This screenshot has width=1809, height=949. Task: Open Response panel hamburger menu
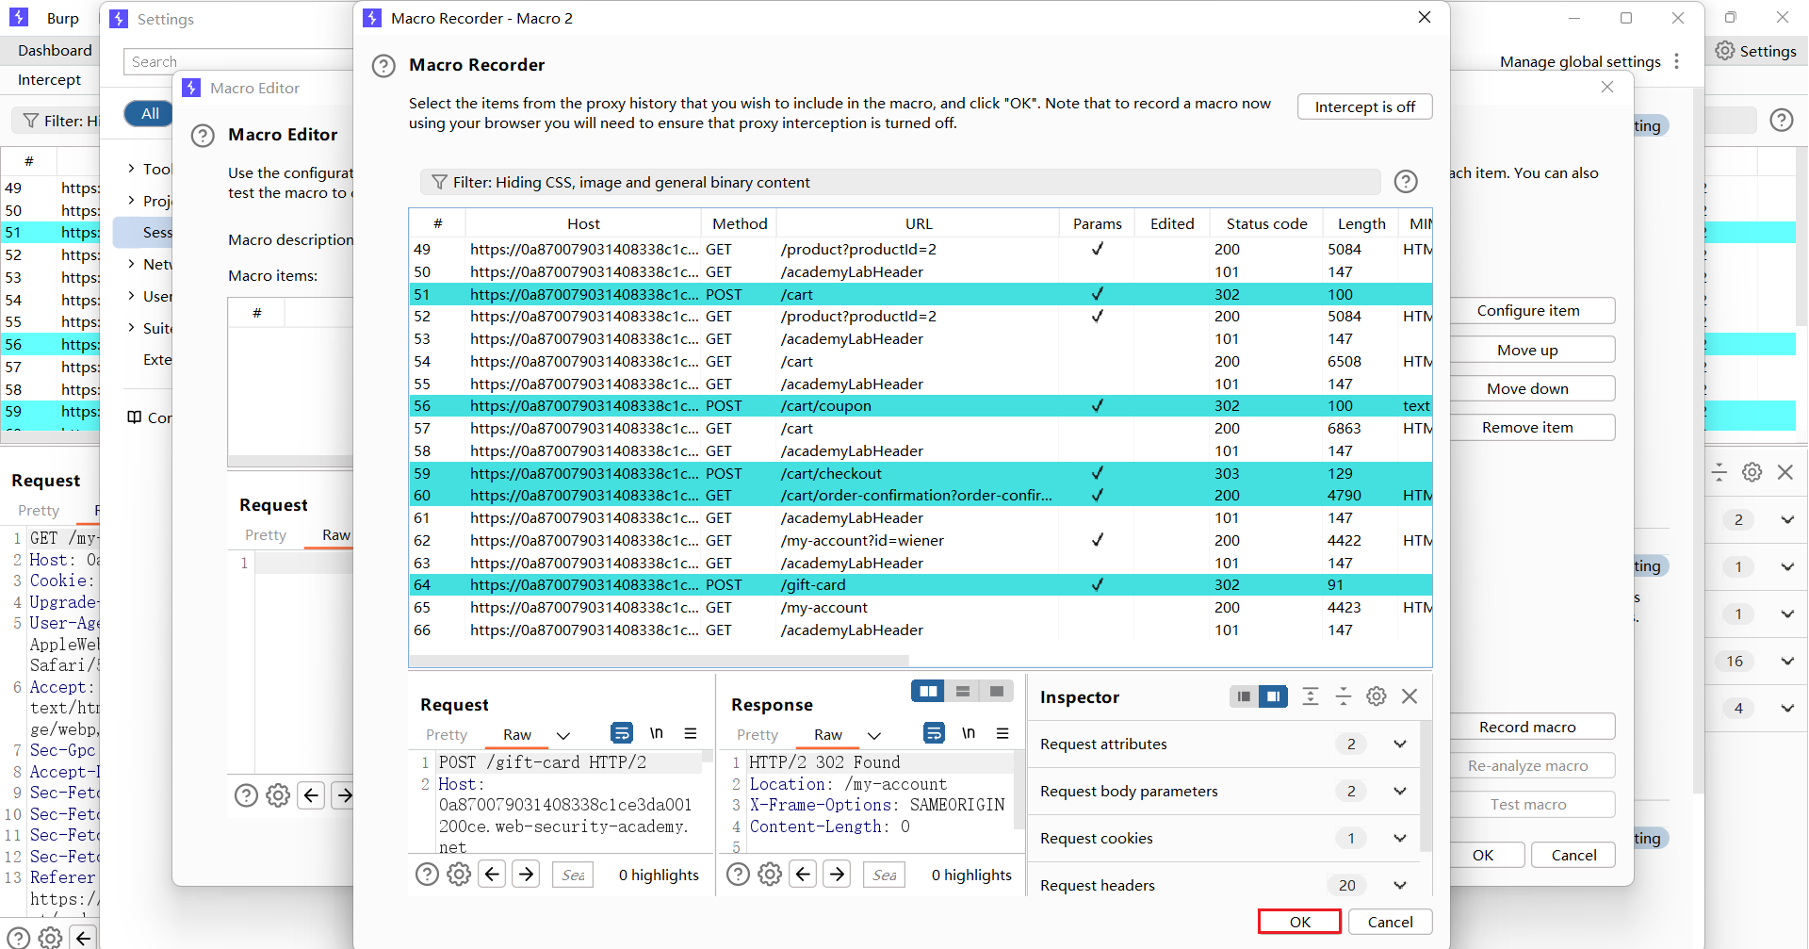1002,733
